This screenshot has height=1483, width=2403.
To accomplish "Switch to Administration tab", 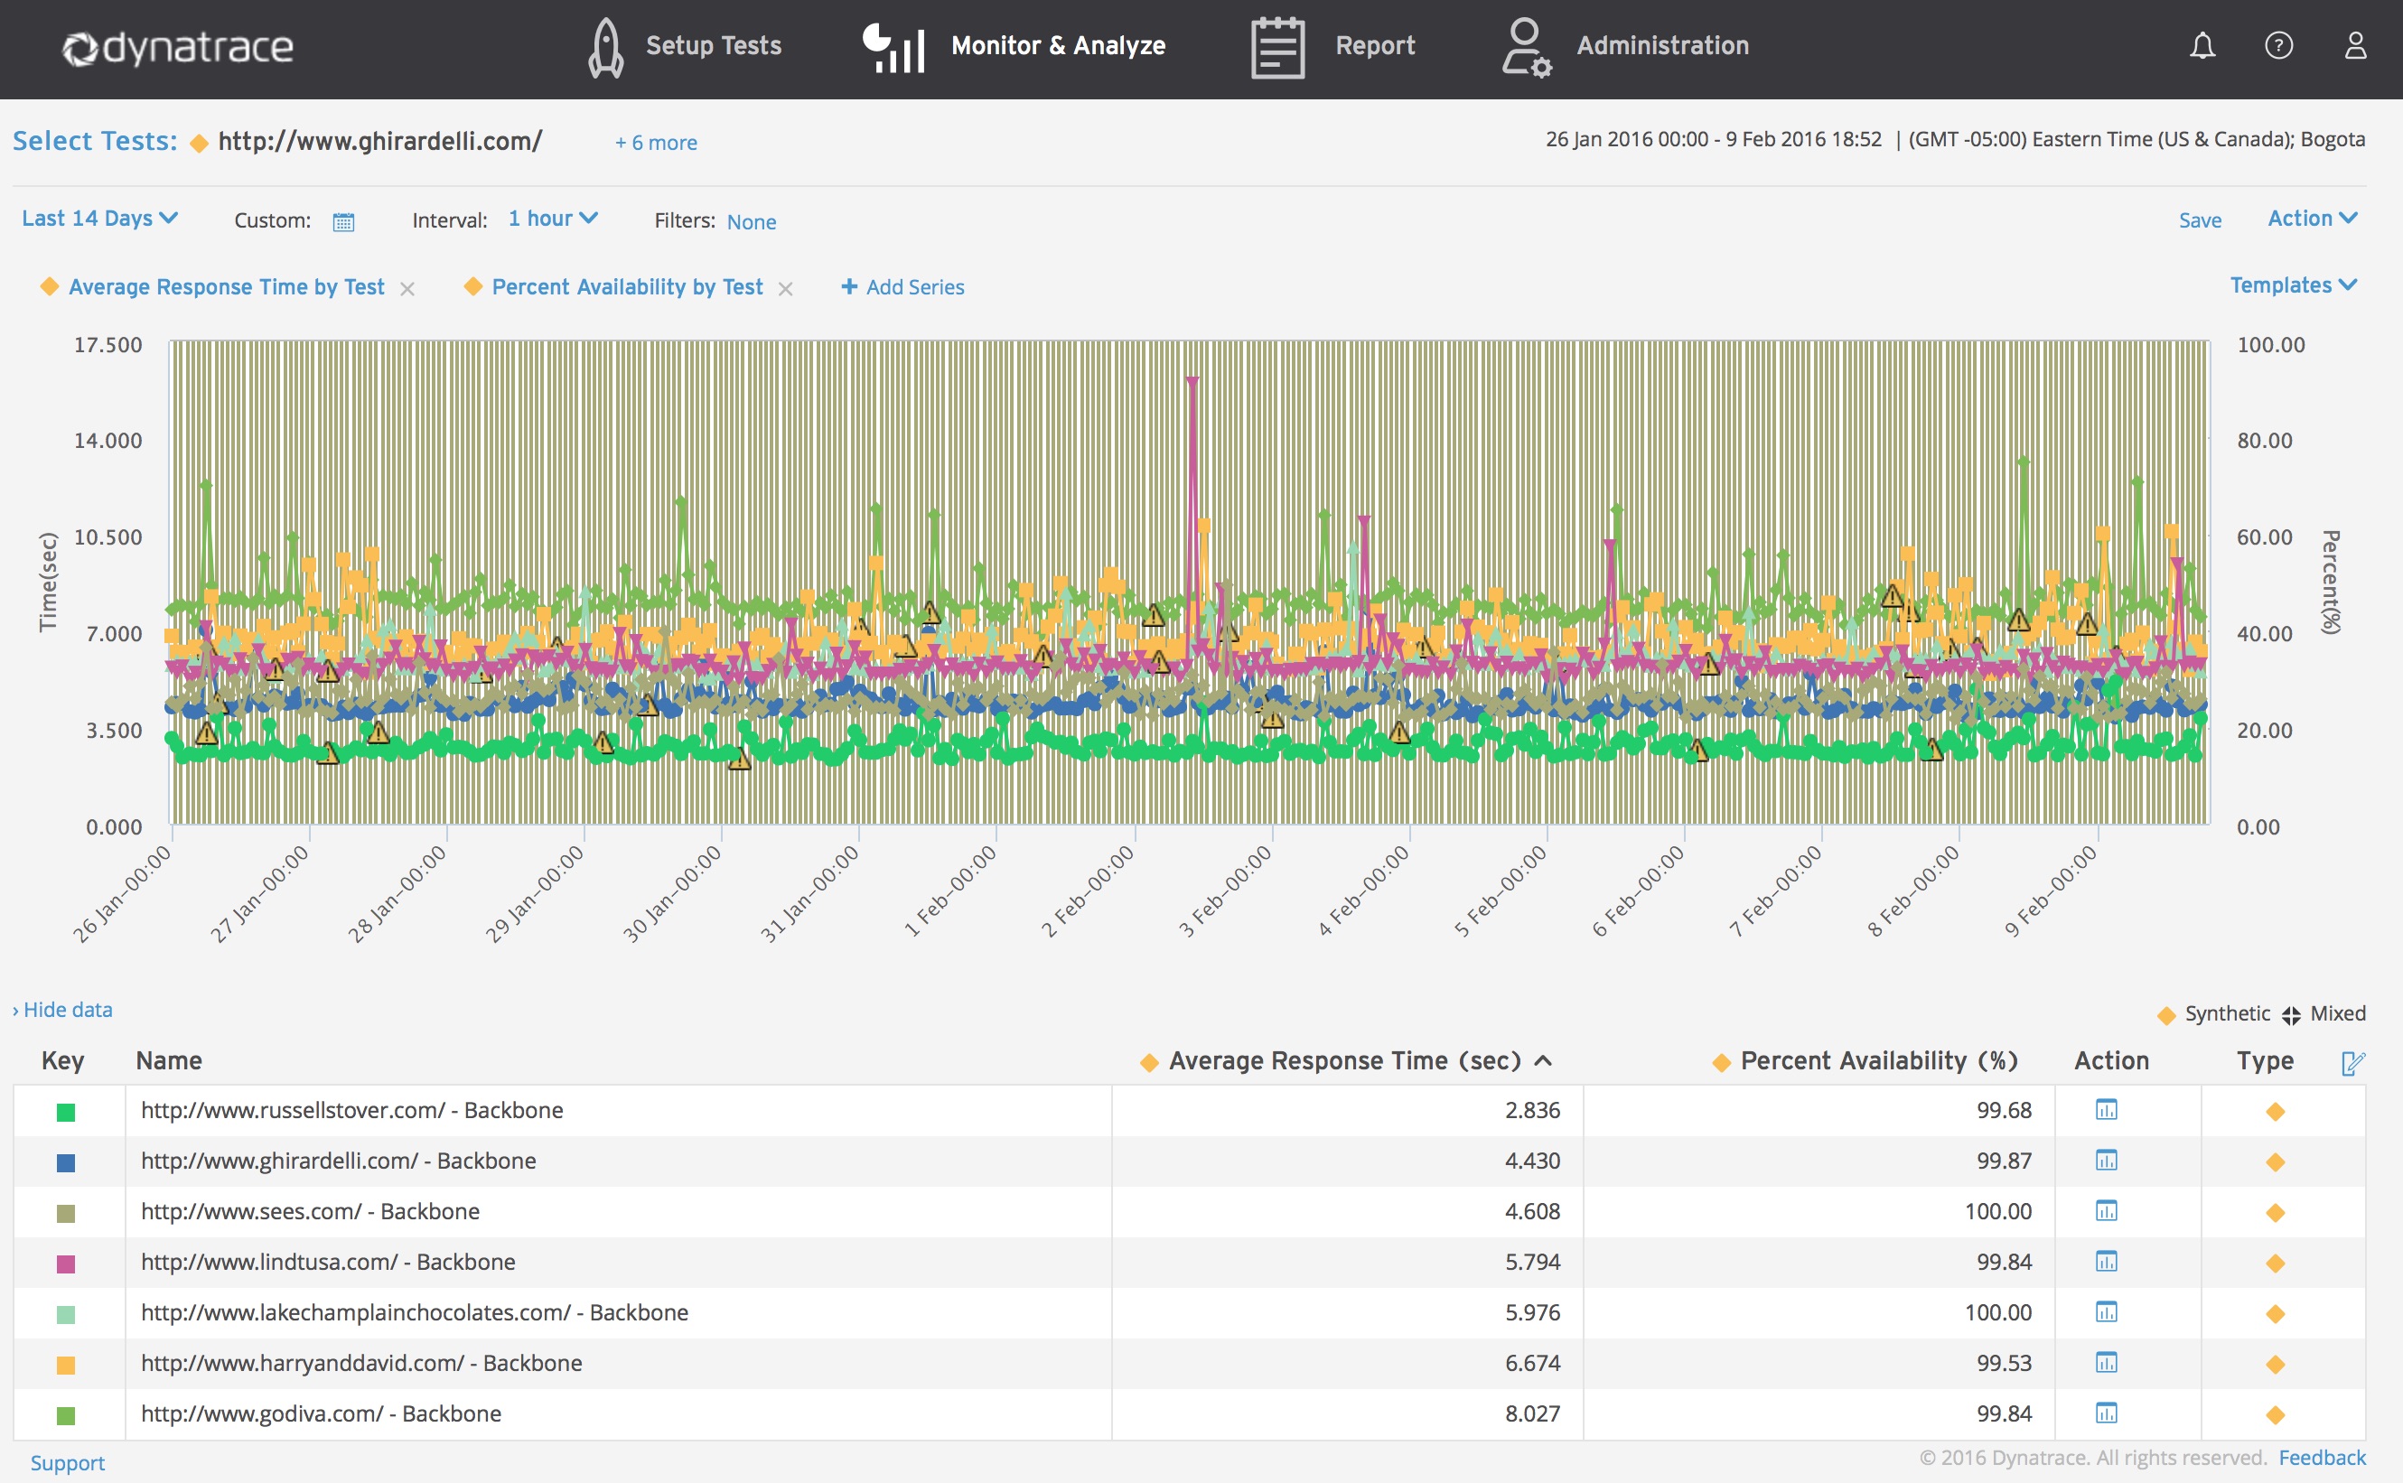I will (x=1662, y=45).
